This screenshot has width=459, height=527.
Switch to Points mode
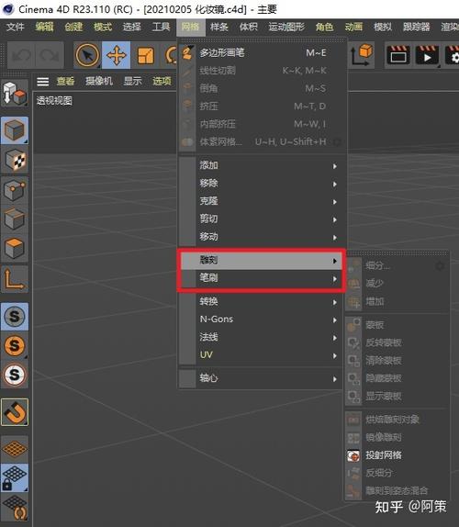point(15,189)
